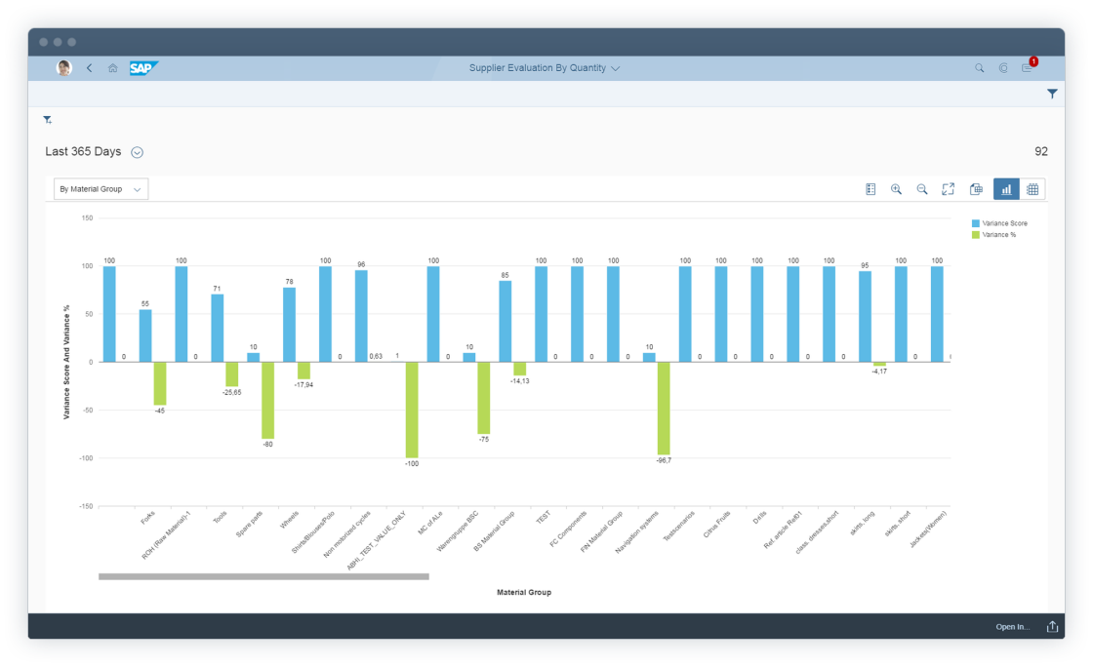Click the 'ROH (Raw Material)-1' axis label

coord(166,535)
